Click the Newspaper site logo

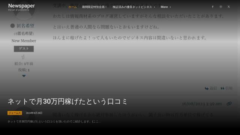(21, 7)
